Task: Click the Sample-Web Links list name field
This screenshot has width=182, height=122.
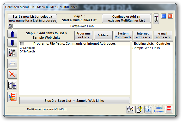Action: pos(82,26)
